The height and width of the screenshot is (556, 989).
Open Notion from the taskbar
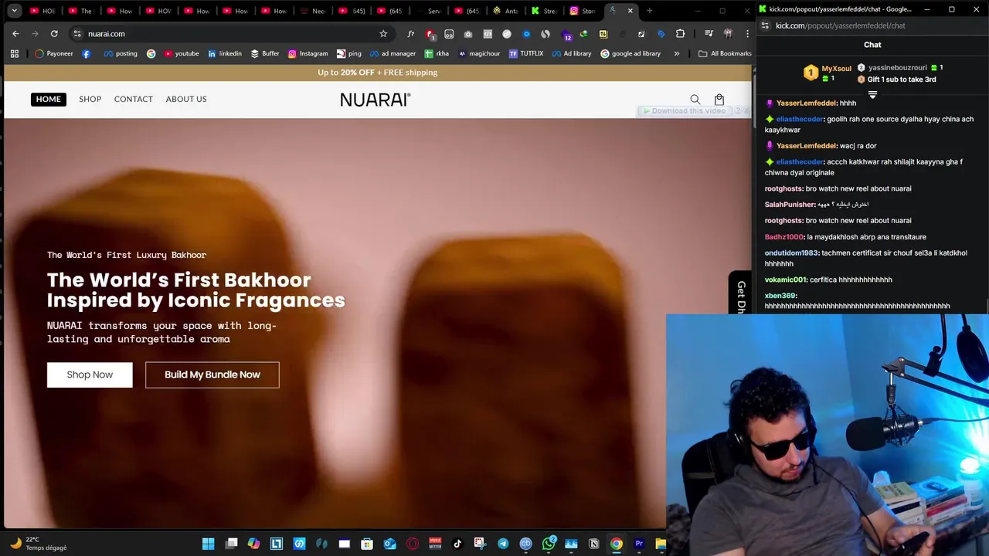tap(593, 544)
